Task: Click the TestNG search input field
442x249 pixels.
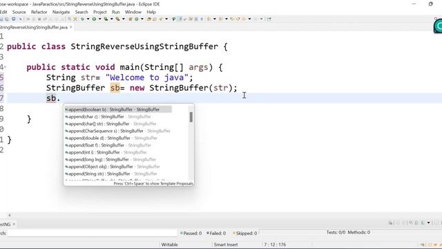Action: (x=93, y=233)
